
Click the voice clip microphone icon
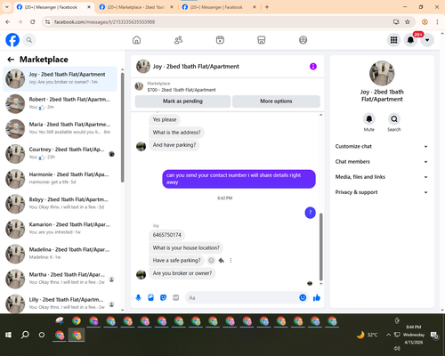coord(138,297)
